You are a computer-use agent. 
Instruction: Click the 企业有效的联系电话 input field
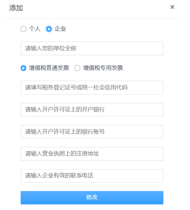coord(92,176)
